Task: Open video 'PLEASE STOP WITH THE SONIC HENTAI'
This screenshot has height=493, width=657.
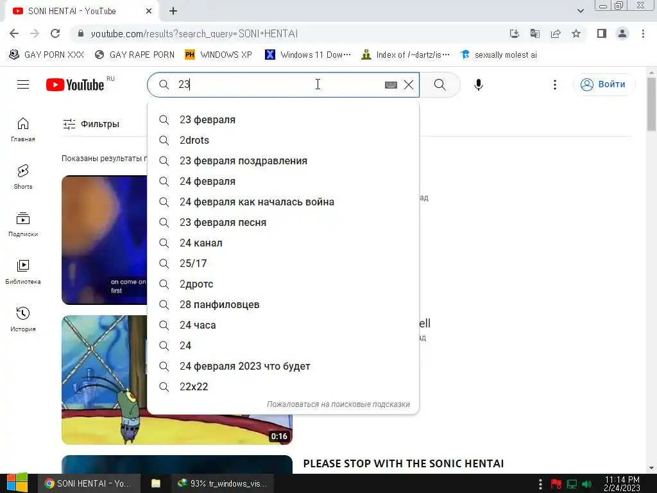Action: pyautogui.click(x=403, y=463)
